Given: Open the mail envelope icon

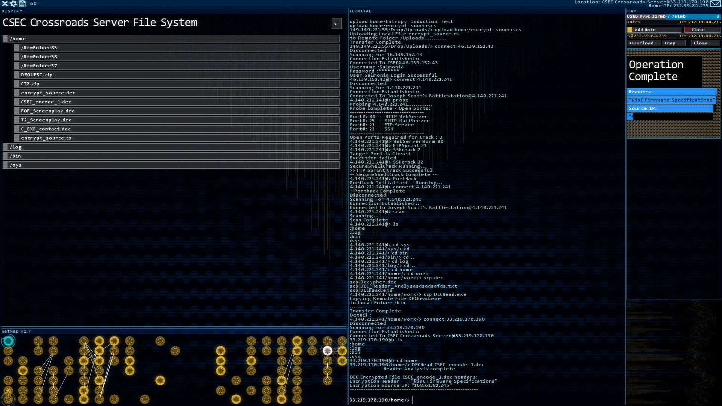Looking at the screenshot, I should tap(715, 4).
